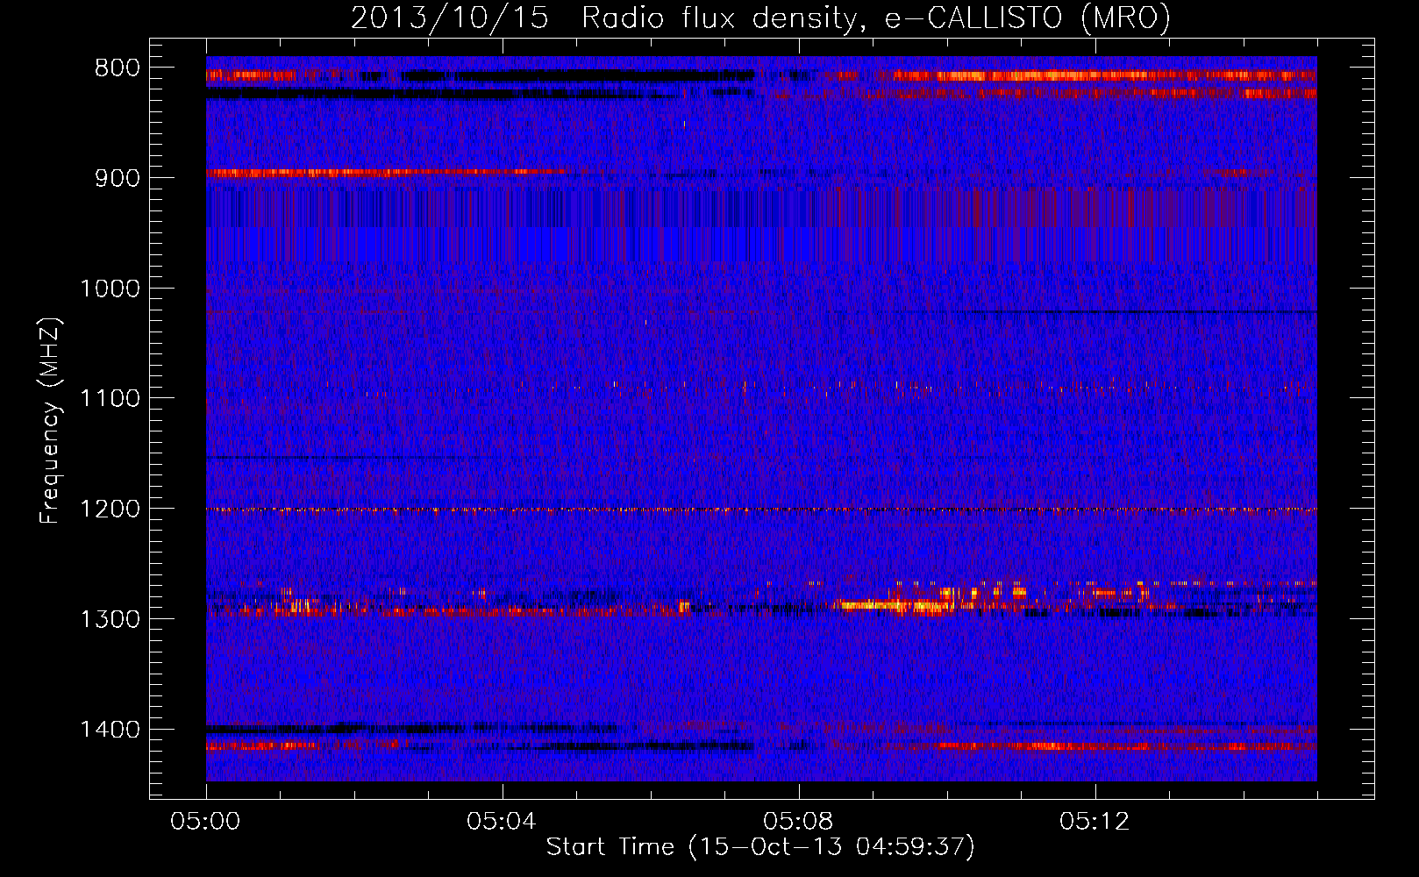Click the "Start Time (15-Oct-13 04:59:37)" label

pos(760,847)
